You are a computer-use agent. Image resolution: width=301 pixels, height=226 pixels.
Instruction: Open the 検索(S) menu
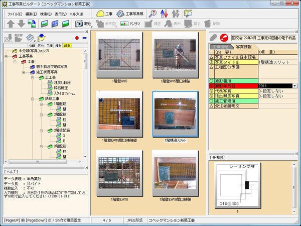pyautogui.click(x=46, y=14)
